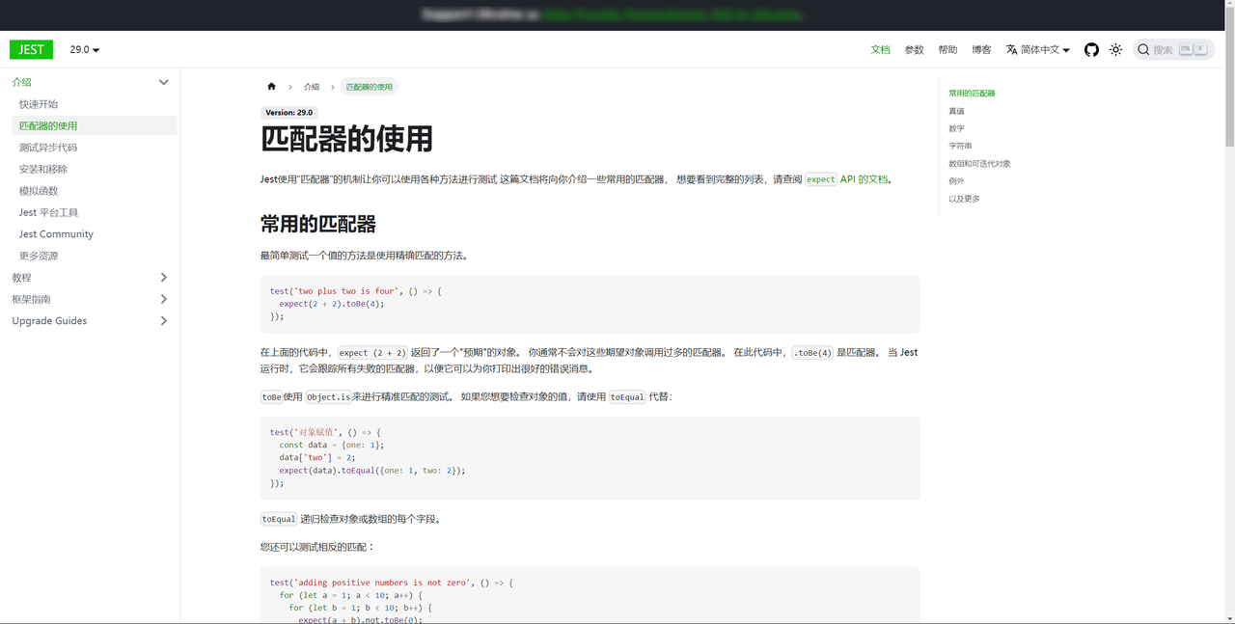This screenshot has width=1235, height=624.
Task: Open the 博客 navbar item
Action: pyautogui.click(x=981, y=49)
